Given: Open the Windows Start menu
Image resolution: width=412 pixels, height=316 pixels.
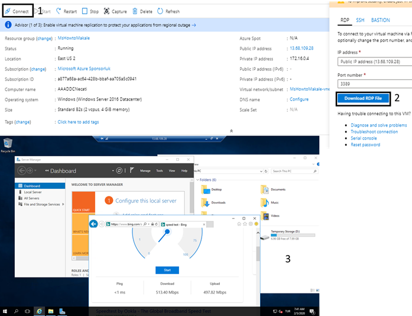Looking at the screenshot, I should (x=5, y=311).
